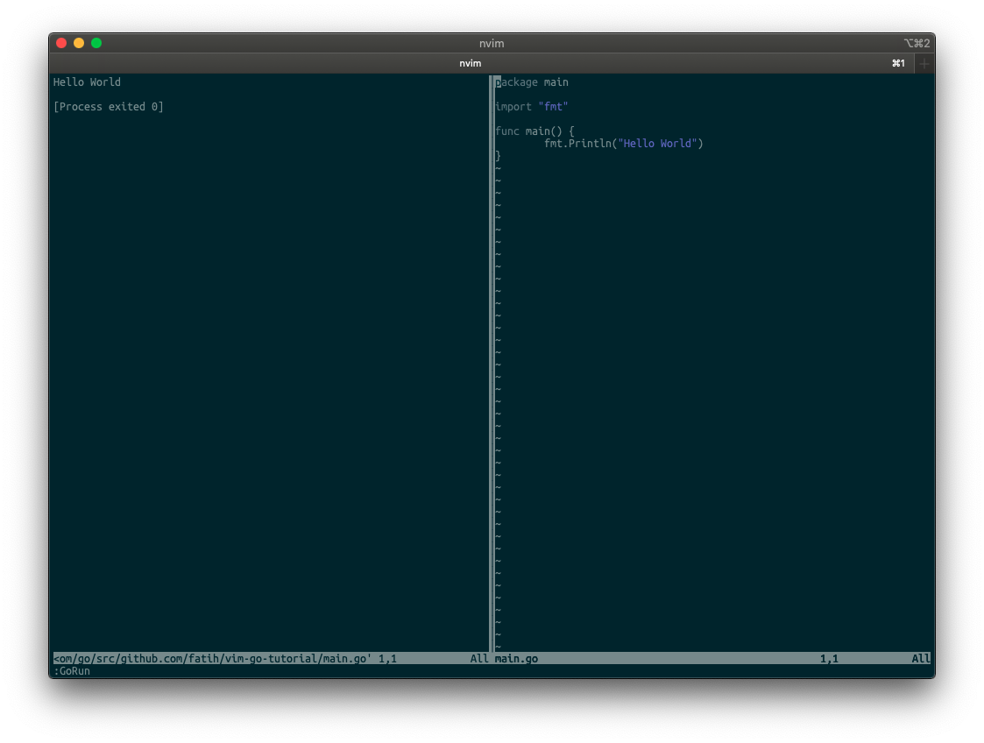Click the closing brace line
The image size is (984, 743).
(x=499, y=156)
